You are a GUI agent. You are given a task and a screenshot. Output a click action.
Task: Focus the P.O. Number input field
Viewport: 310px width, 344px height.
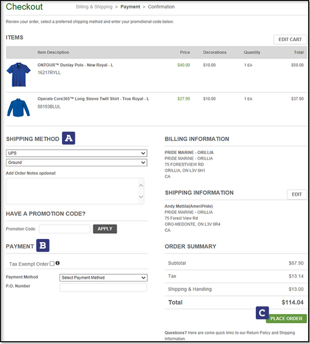pos(103,288)
